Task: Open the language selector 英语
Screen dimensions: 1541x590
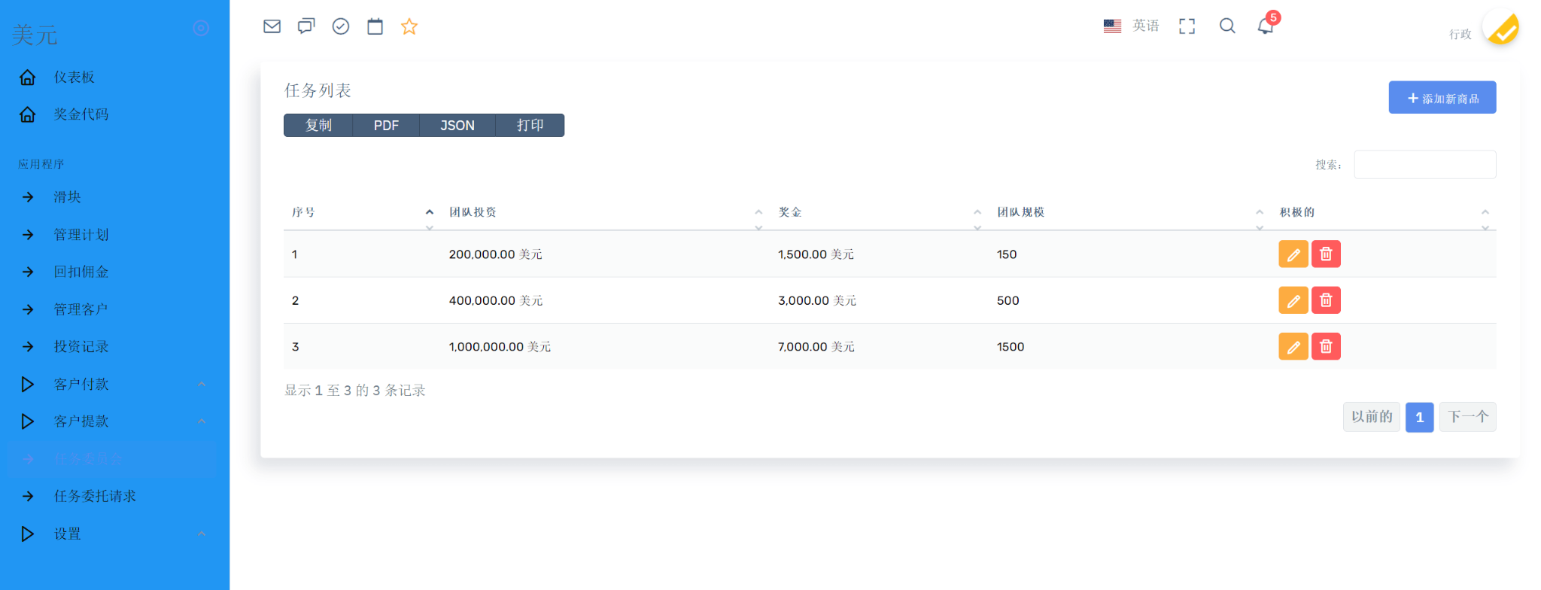Action: 1132,26
